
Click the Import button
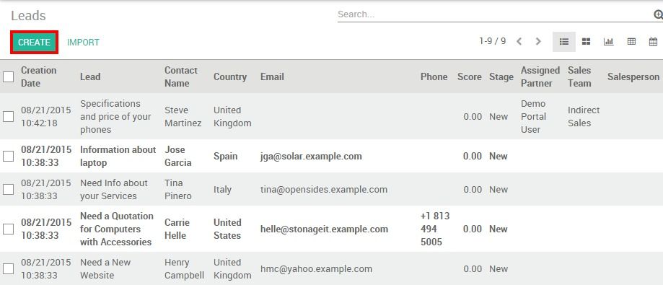83,43
